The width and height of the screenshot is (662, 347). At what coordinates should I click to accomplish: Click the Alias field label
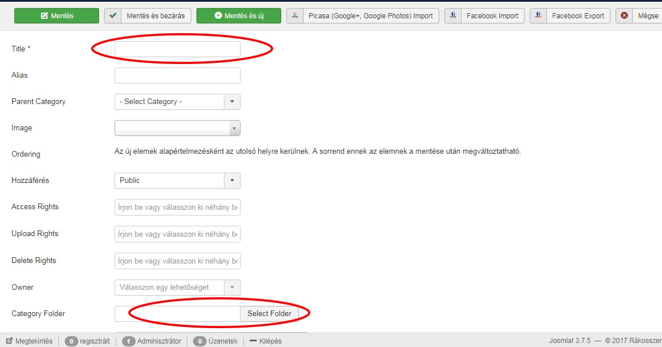(x=19, y=75)
